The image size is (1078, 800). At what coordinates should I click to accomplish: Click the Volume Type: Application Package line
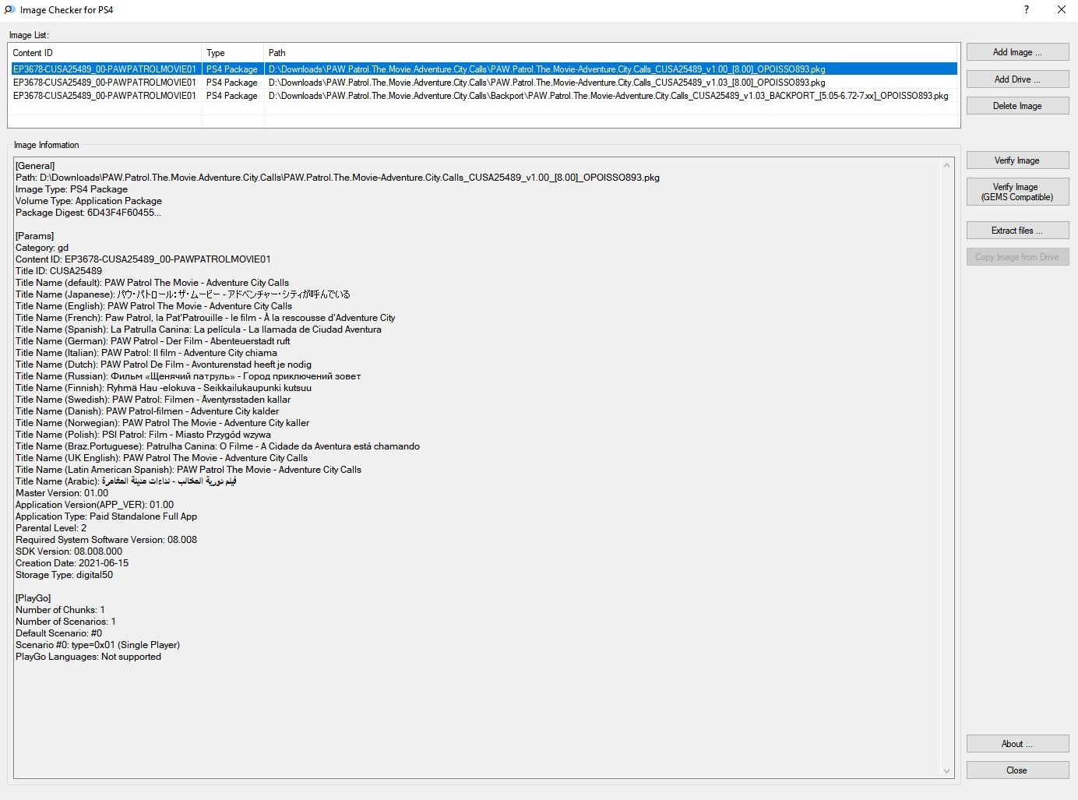pos(89,201)
